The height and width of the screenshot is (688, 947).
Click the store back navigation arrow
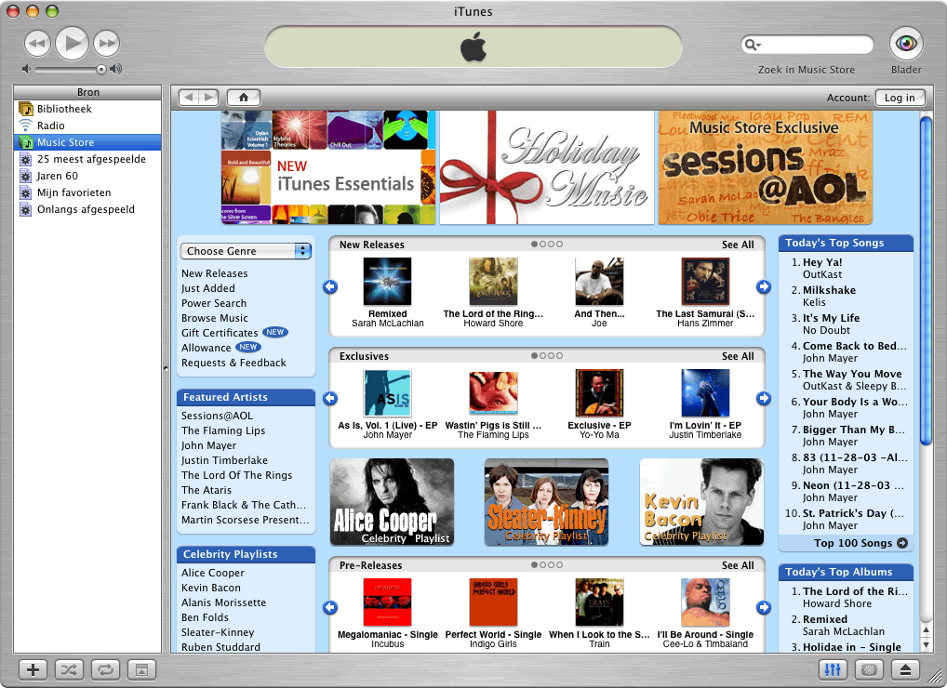tap(189, 98)
